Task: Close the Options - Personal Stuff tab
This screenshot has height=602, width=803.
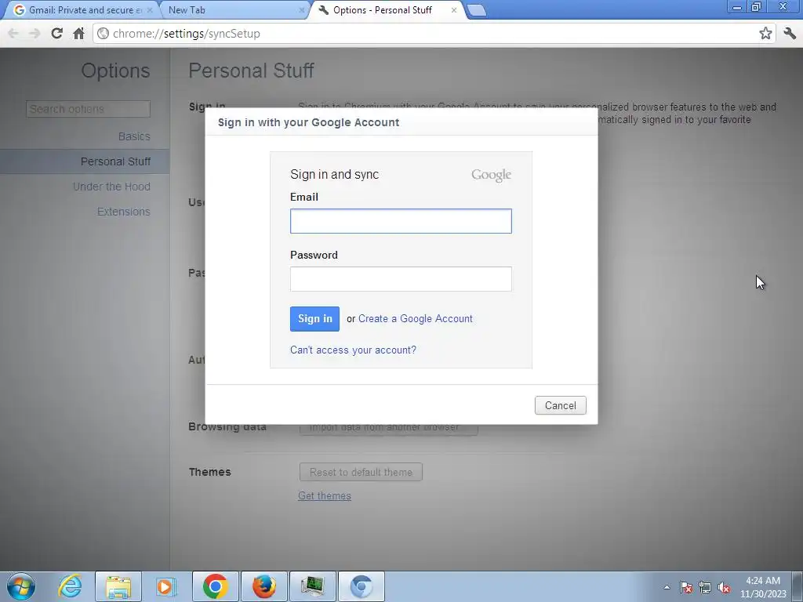Action: (454, 10)
